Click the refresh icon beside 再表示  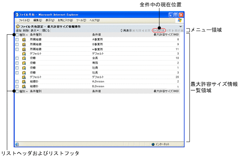[121, 30]
